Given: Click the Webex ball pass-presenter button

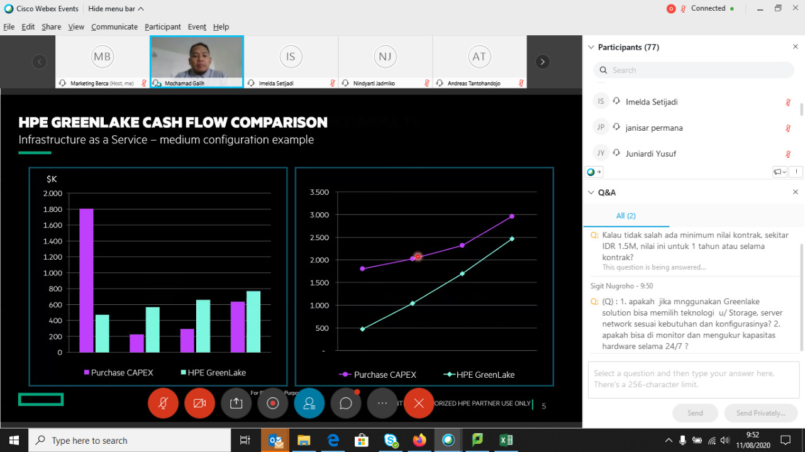Looking at the screenshot, I should [x=594, y=172].
